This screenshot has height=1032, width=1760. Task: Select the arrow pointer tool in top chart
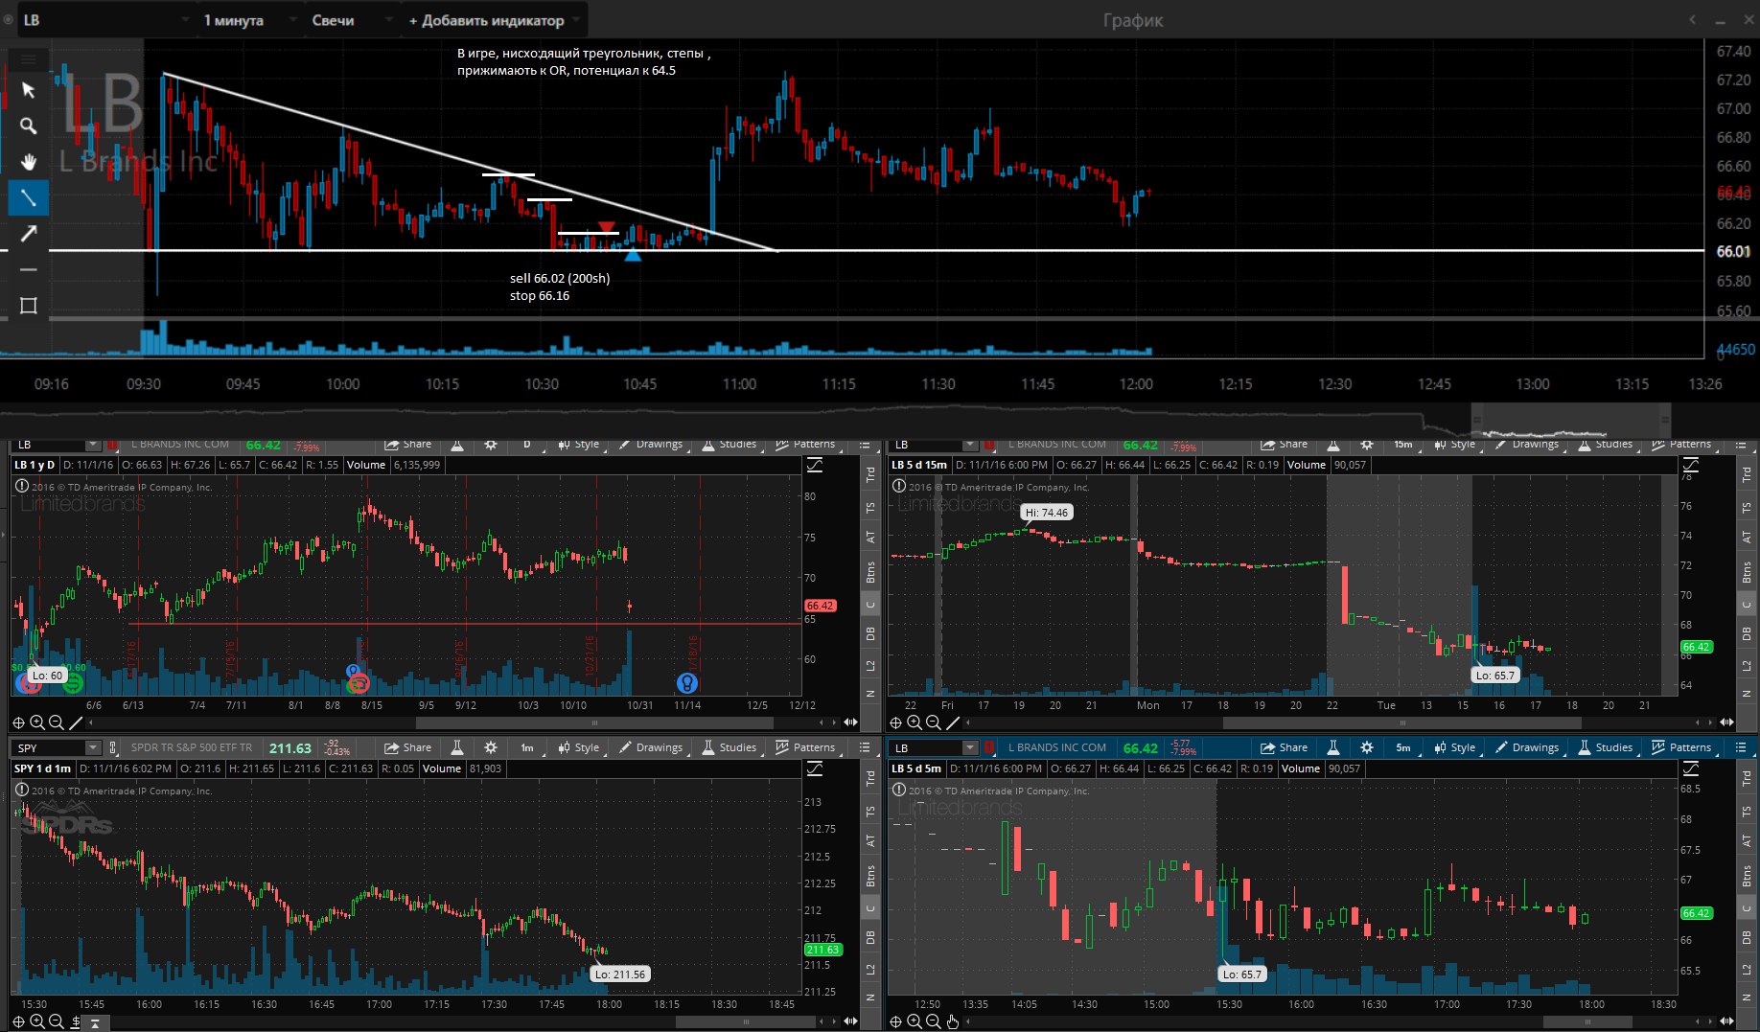[x=29, y=89]
